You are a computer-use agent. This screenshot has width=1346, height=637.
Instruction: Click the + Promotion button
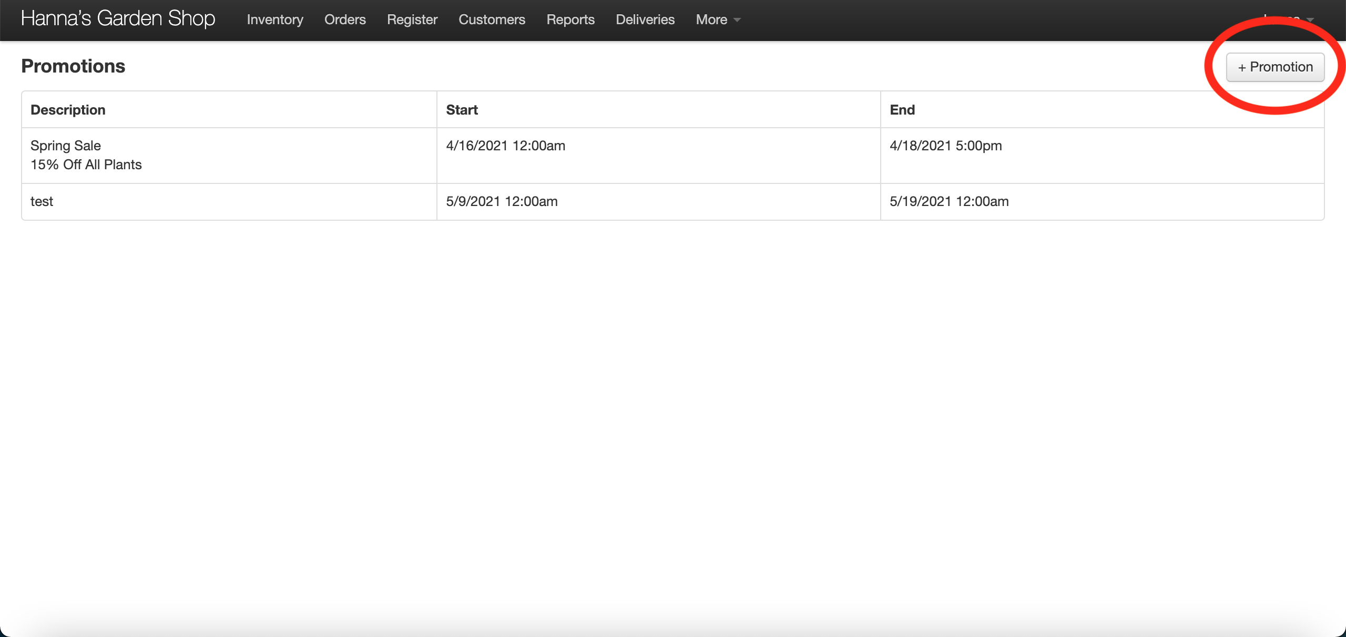tap(1274, 67)
